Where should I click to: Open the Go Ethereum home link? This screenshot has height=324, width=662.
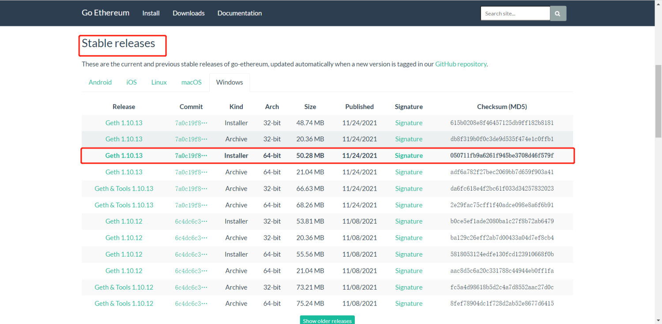tap(105, 13)
